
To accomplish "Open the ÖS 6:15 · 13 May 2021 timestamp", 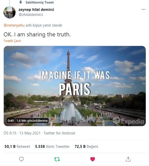I will pos(22,133).
